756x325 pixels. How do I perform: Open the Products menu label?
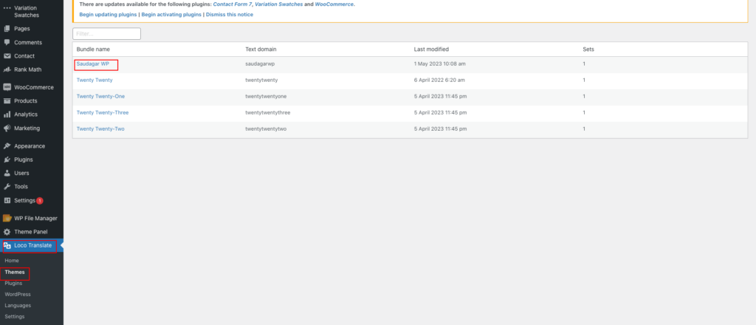click(26, 100)
